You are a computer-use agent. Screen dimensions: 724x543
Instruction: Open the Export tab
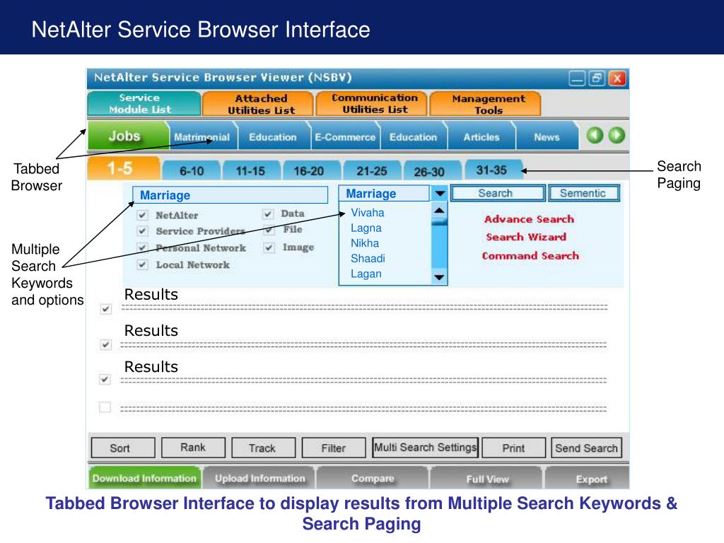[x=588, y=479]
